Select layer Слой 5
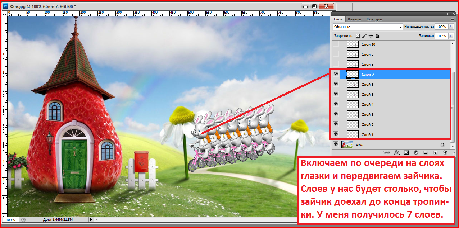The width and height of the screenshot is (459, 228). (395, 94)
